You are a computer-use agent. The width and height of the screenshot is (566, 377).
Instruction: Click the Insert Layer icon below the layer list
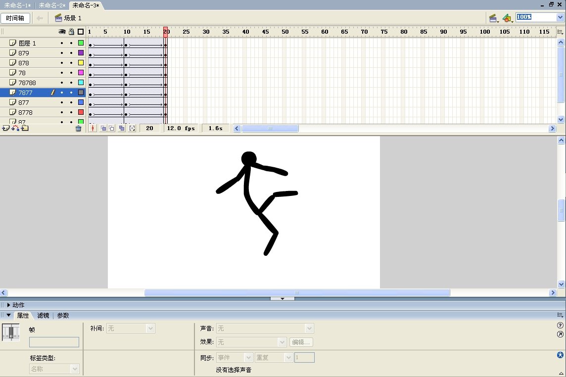[5, 128]
